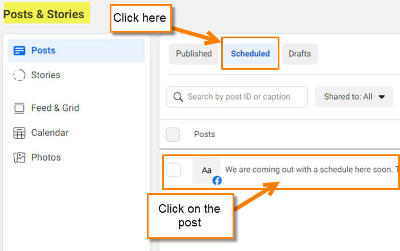
Task: Open the Calendar icon
Action: pyautogui.click(x=19, y=133)
